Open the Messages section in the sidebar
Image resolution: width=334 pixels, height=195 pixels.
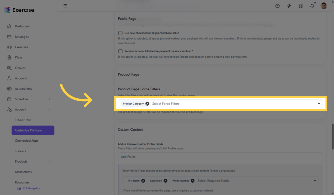pyautogui.click(x=22, y=37)
